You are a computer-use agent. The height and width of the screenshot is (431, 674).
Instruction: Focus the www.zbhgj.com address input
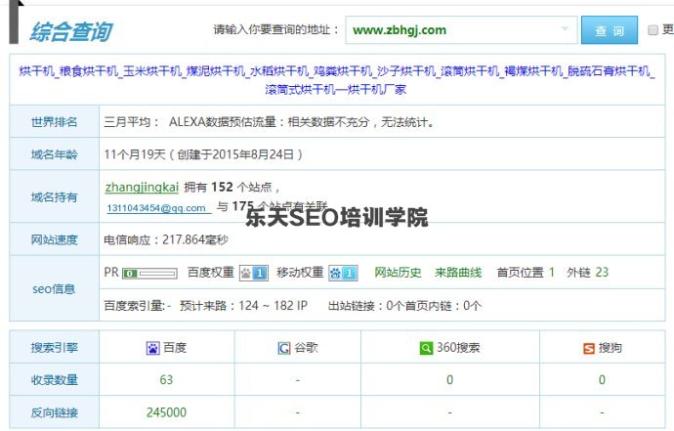[x=461, y=30]
